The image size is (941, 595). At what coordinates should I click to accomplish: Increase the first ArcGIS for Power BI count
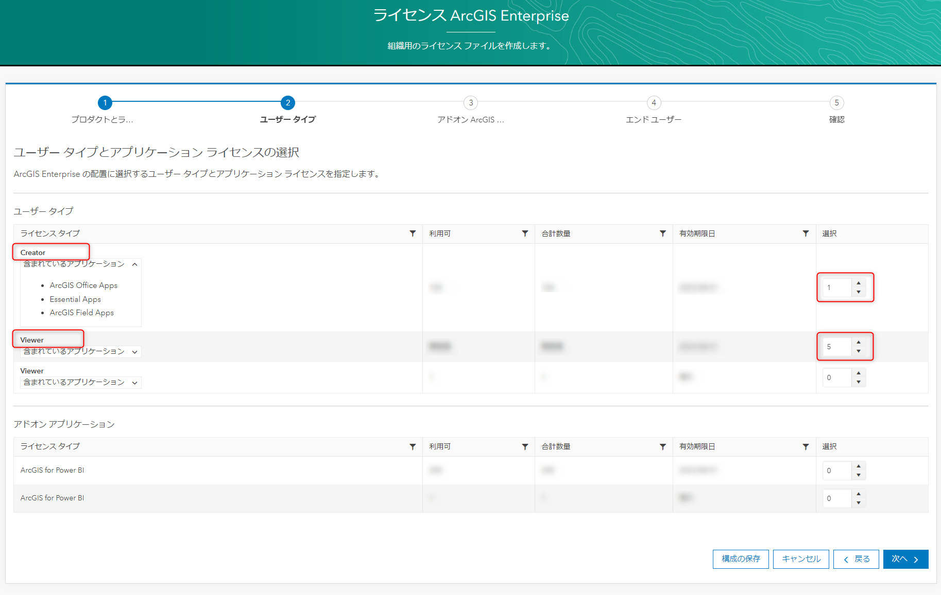pyautogui.click(x=859, y=466)
